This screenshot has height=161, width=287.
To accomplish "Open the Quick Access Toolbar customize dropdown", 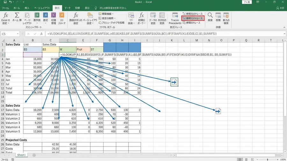I will (x=24, y=2).
